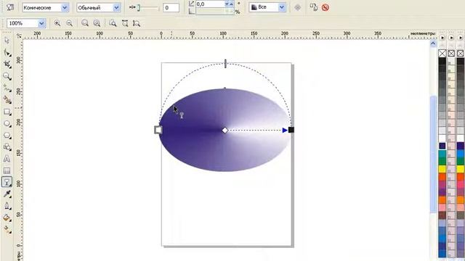
Task: Select the Table tool
Action: 7,170
